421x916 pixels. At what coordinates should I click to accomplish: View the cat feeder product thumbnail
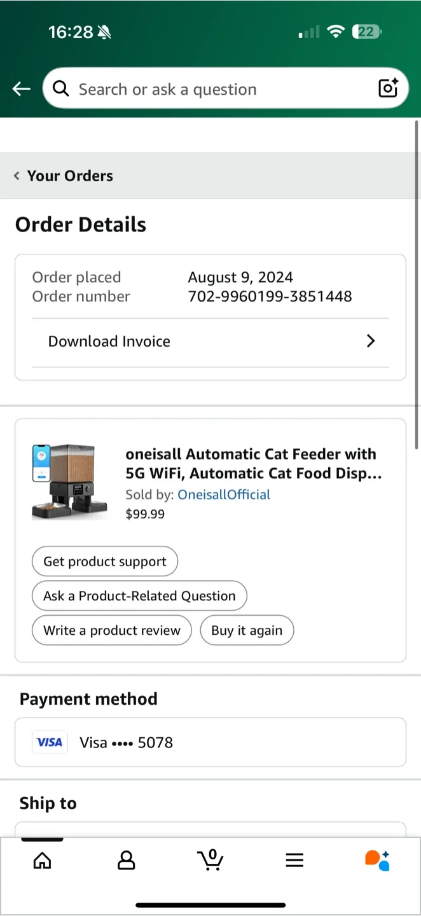69,482
